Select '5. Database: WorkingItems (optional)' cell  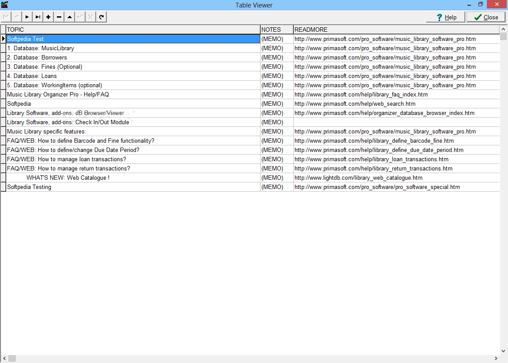133,85
